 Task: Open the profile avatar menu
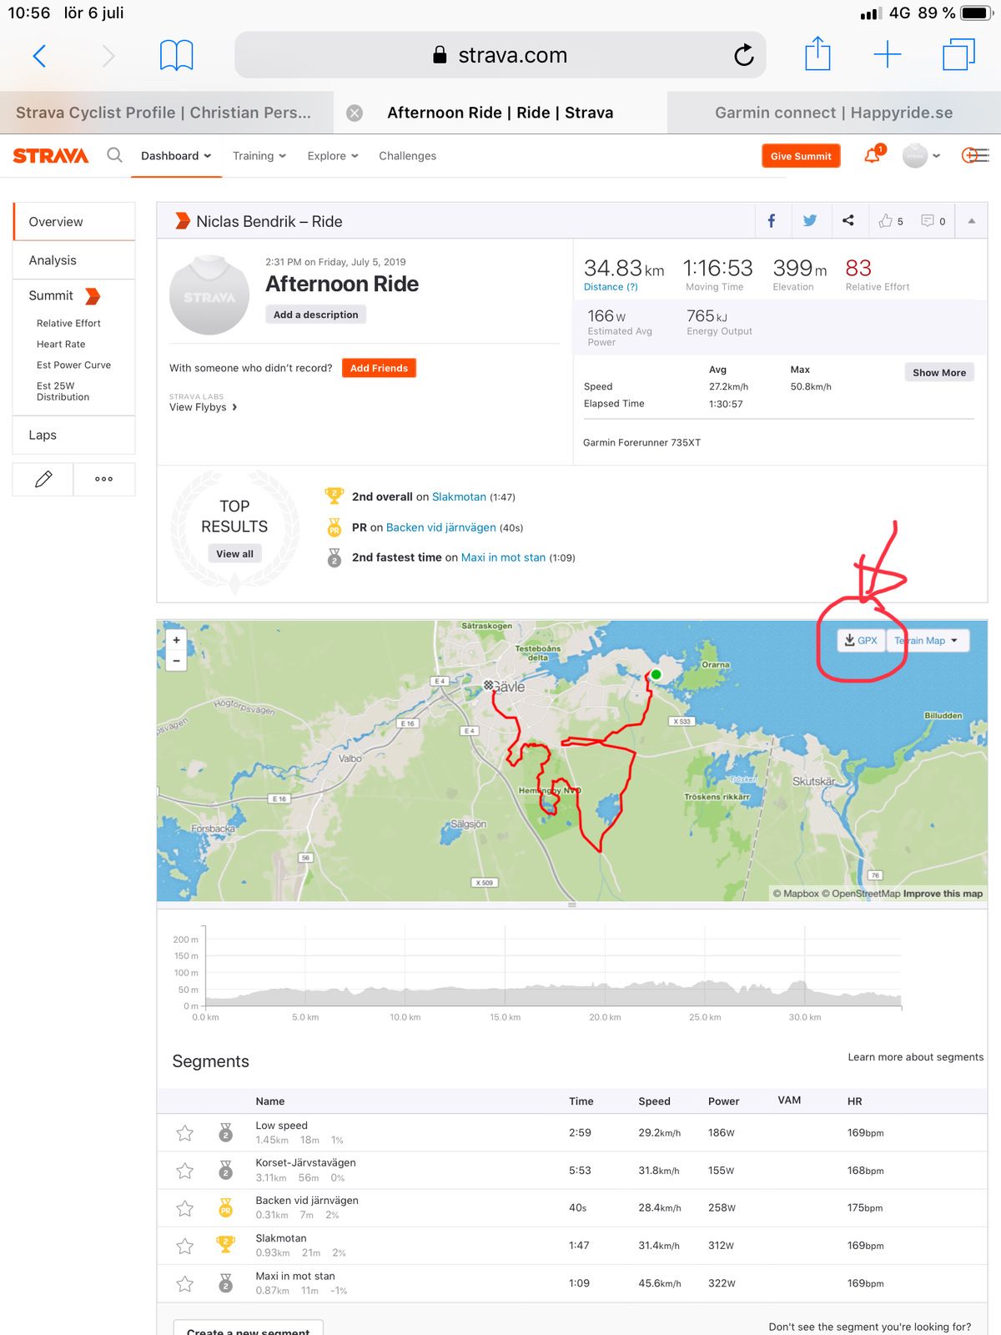coord(921,156)
